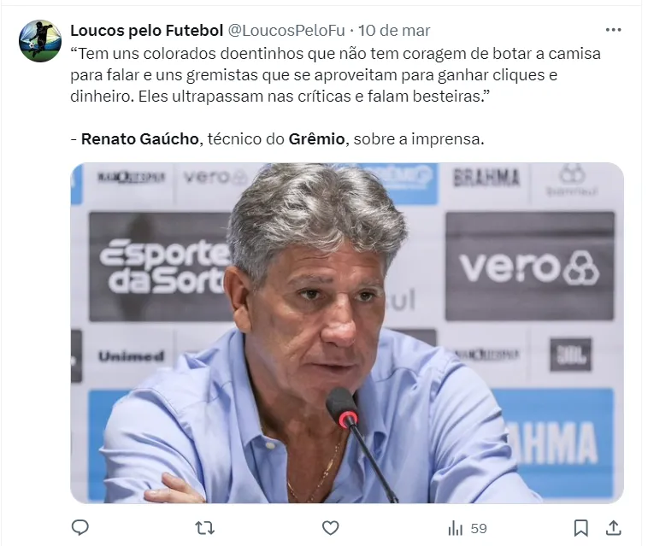This screenshot has width=648, height=546.
Task: Click the BRAHMA logo atop the photo
Action: tap(486, 178)
